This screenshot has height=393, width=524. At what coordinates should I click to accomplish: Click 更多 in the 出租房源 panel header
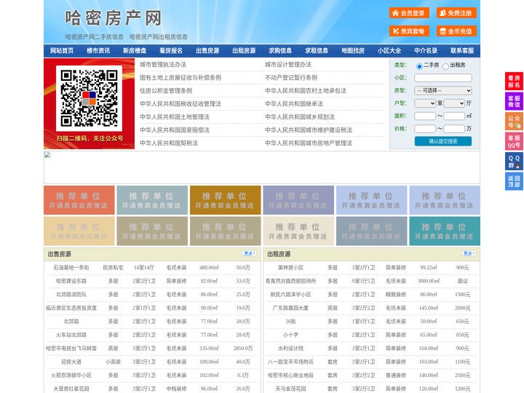[469, 253]
